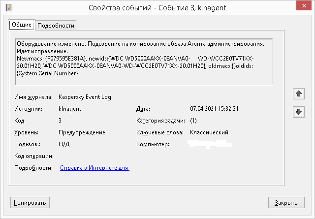
Task: Click inside the event description text box
Action: 144,61
